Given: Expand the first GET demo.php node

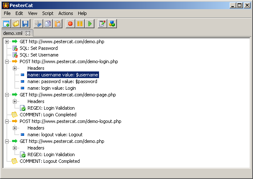Looking at the screenshot, I should point(7,42).
